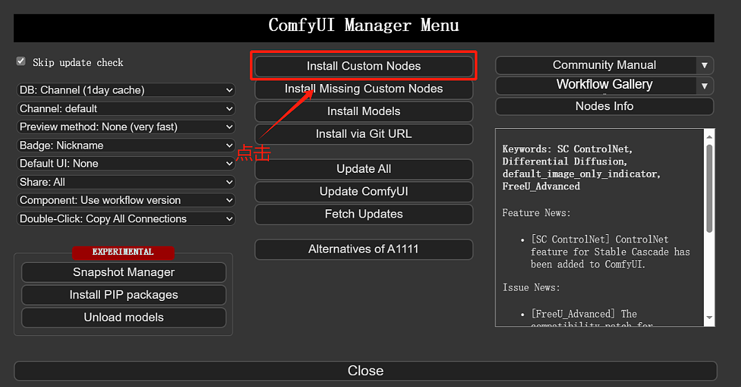This screenshot has height=387, width=741.
Task: Choose Install via Git URL
Action: click(x=364, y=134)
